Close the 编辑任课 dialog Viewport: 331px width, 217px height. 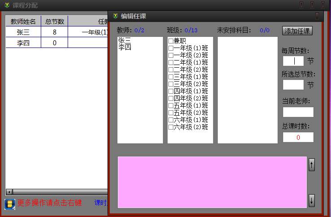click(x=317, y=16)
